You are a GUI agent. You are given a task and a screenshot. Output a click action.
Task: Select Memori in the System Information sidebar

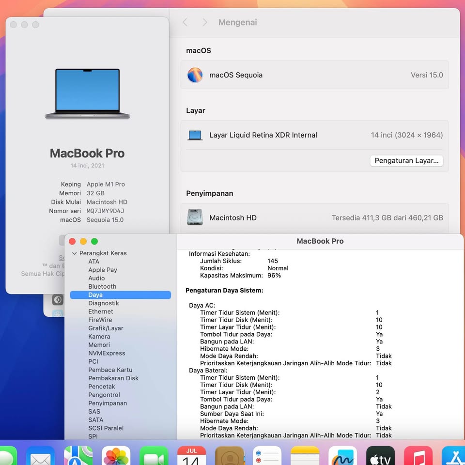pyautogui.click(x=99, y=345)
